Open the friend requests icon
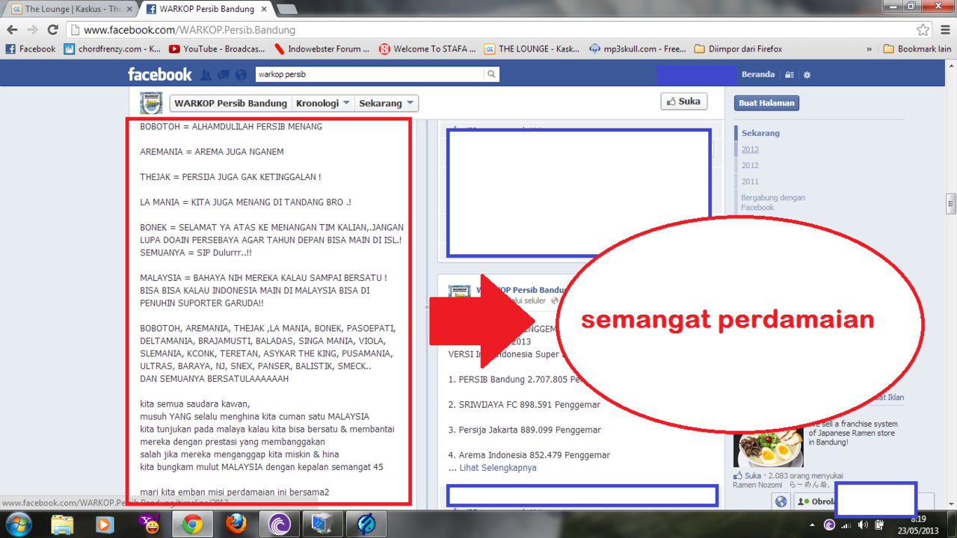Image resolution: width=957 pixels, height=538 pixels. tap(206, 75)
